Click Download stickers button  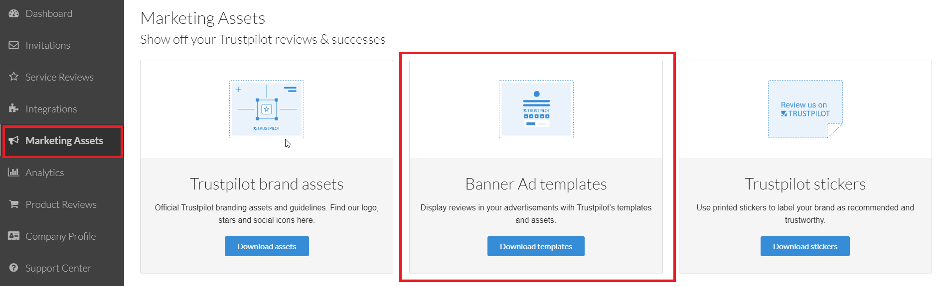coord(805,246)
